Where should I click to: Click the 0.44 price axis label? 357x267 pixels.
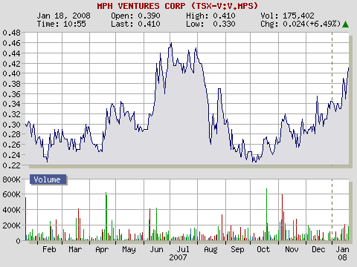tap(11, 53)
